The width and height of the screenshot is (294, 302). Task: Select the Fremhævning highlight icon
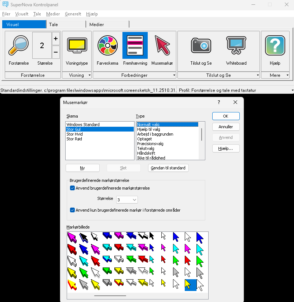click(135, 46)
